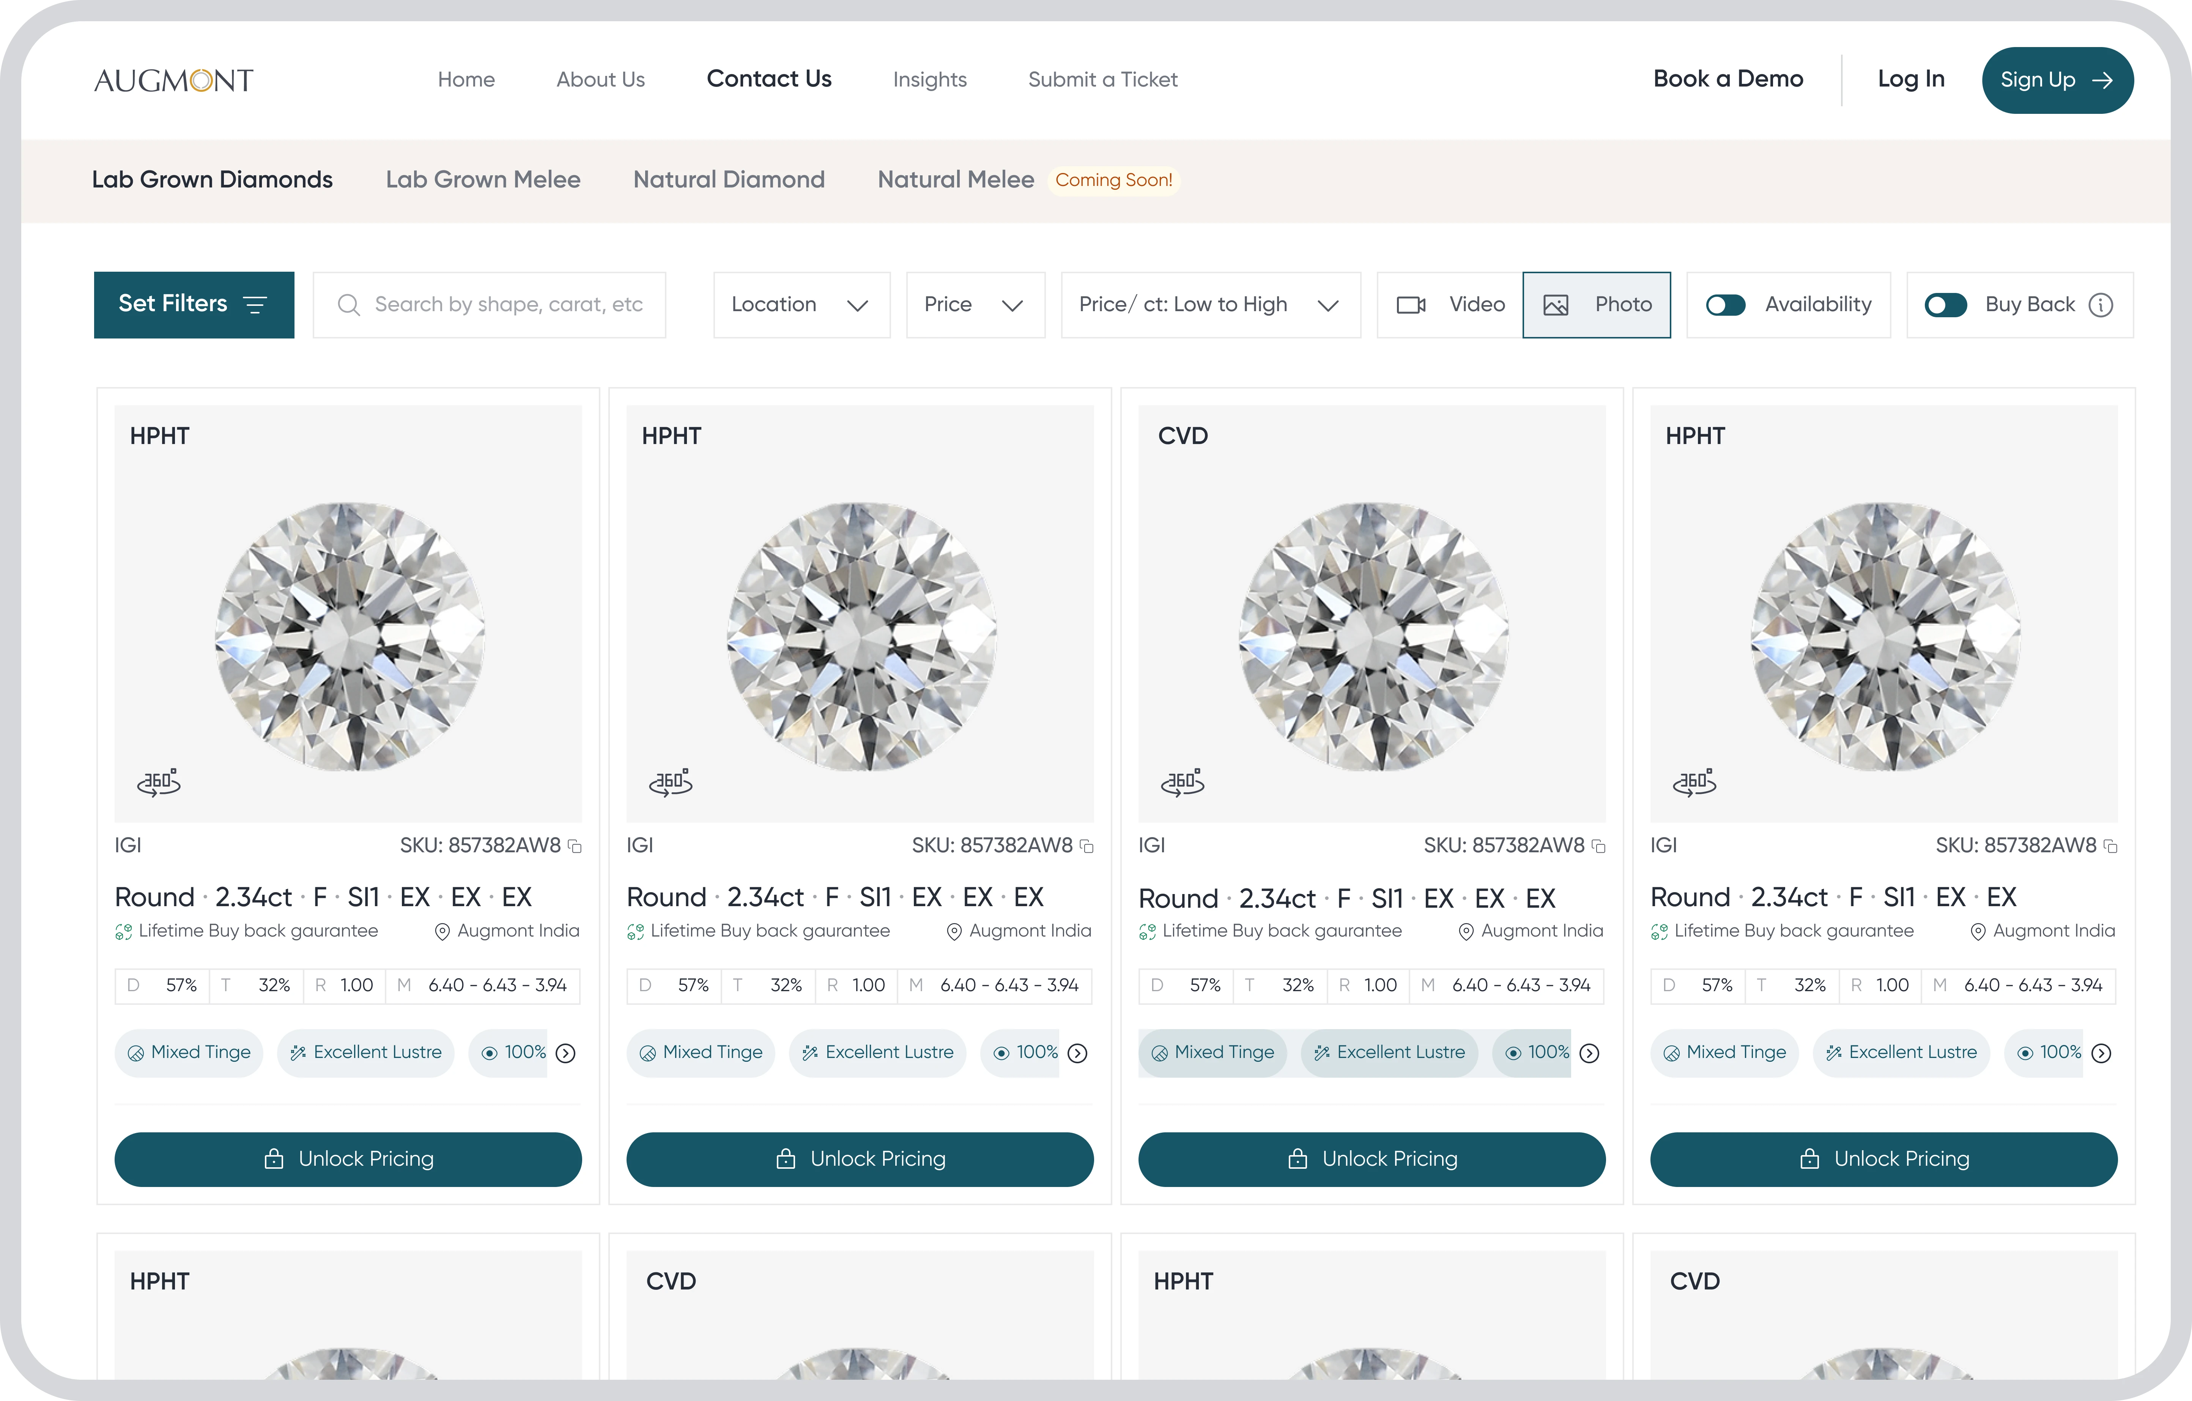Image resolution: width=2192 pixels, height=1401 pixels.
Task: Open 360 view on the CVD card
Action: (x=1183, y=782)
